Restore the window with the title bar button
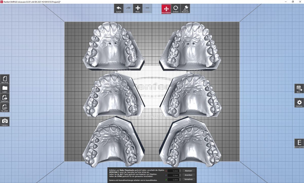Viewport: 304px width, 183px height. tap(293, 2)
